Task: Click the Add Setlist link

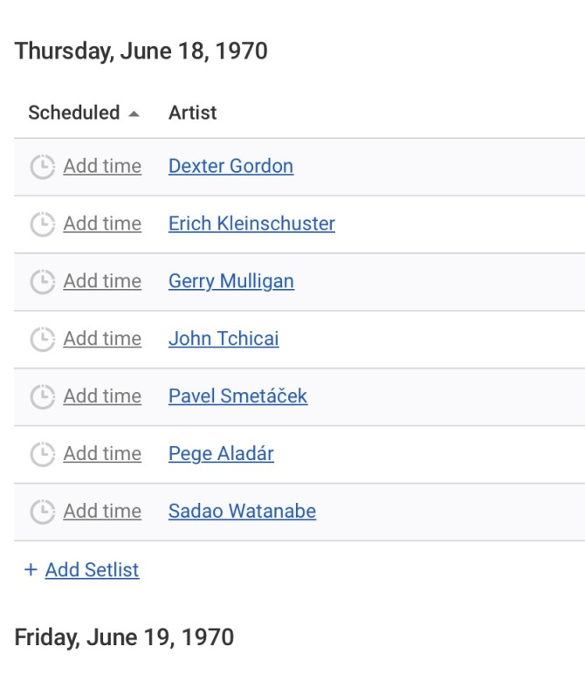Action: (x=92, y=570)
